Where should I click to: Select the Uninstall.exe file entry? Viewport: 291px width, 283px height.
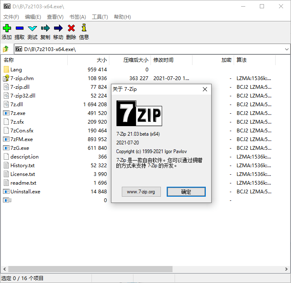coord(25,192)
